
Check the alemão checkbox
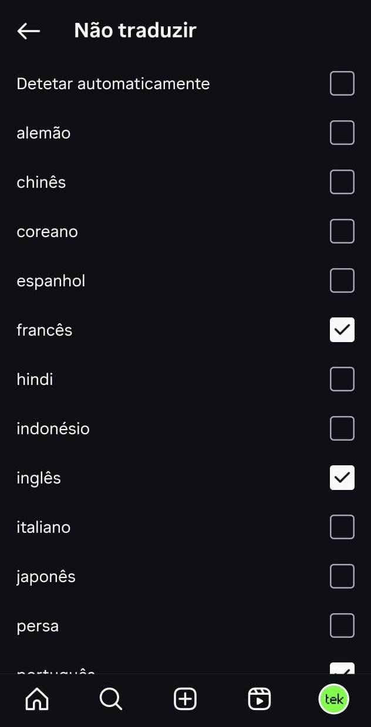342,133
